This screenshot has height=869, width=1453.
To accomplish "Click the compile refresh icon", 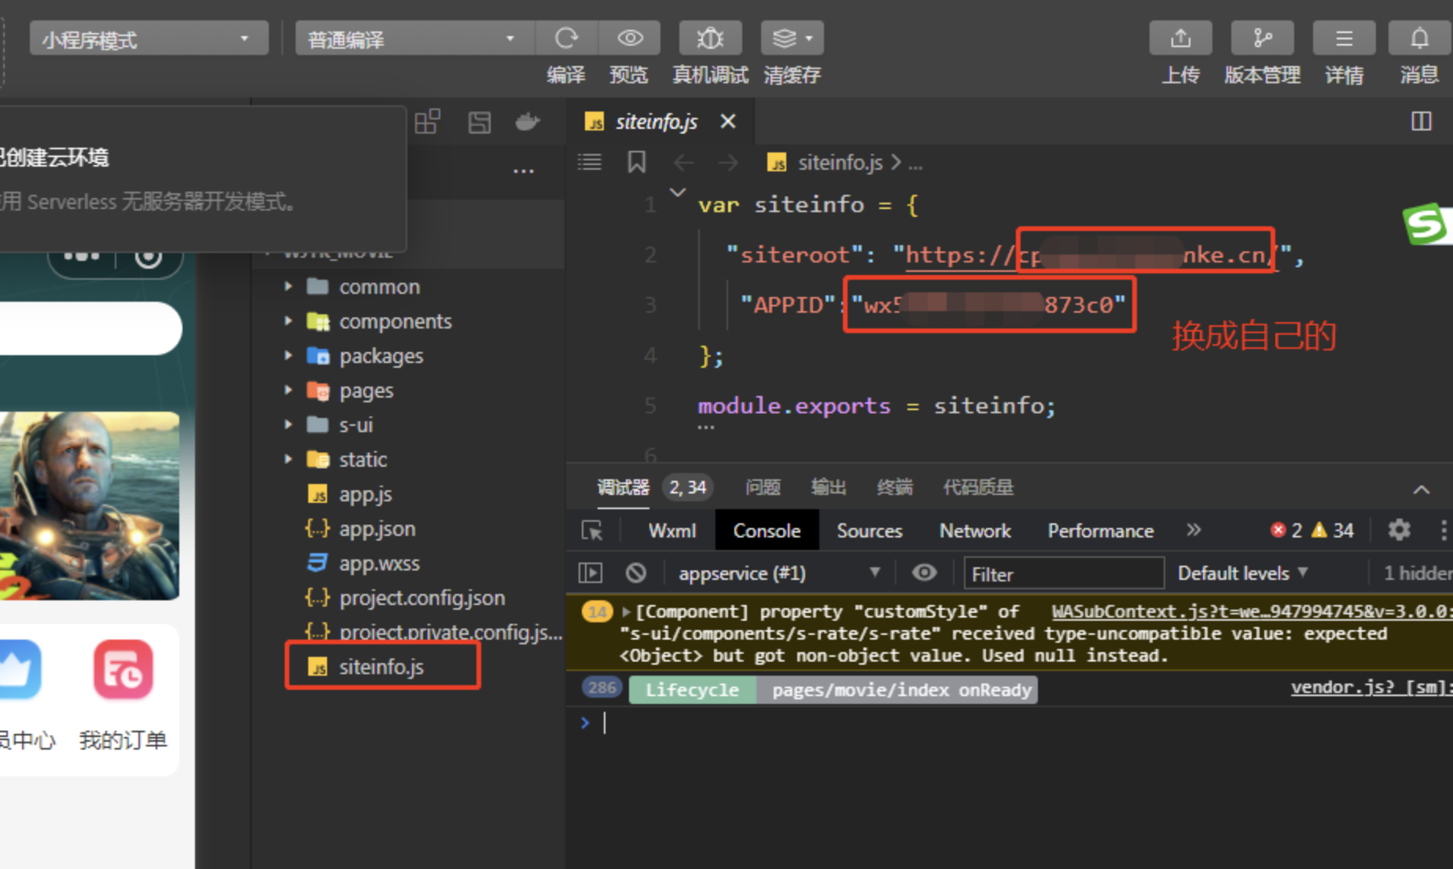I will pos(566,38).
